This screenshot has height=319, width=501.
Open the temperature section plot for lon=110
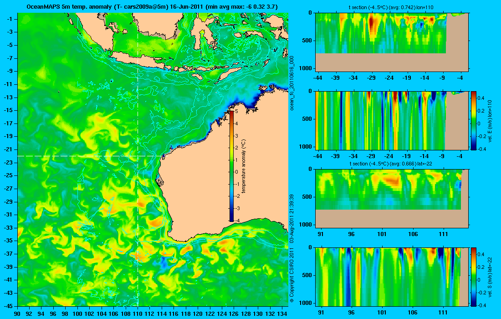click(x=392, y=42)
